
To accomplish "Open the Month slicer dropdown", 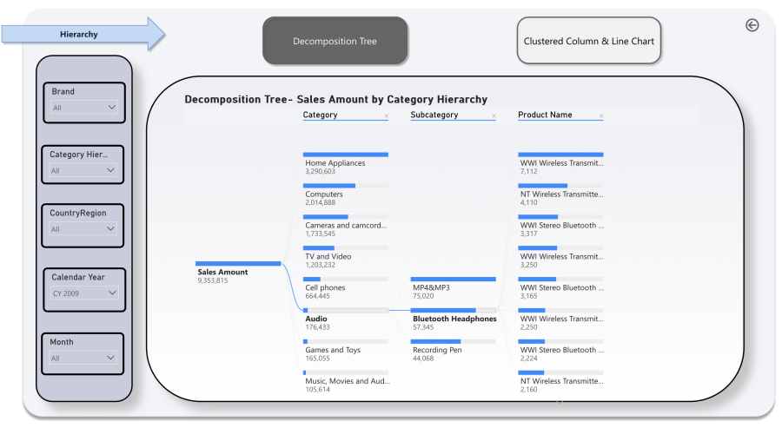I will click(83, 358).
